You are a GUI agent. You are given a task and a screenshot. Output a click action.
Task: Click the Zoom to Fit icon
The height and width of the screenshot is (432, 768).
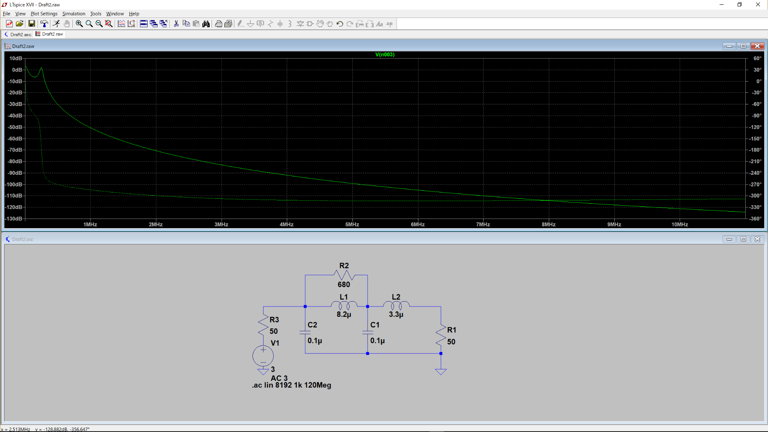pyautogui.click(x=109, y=24)
